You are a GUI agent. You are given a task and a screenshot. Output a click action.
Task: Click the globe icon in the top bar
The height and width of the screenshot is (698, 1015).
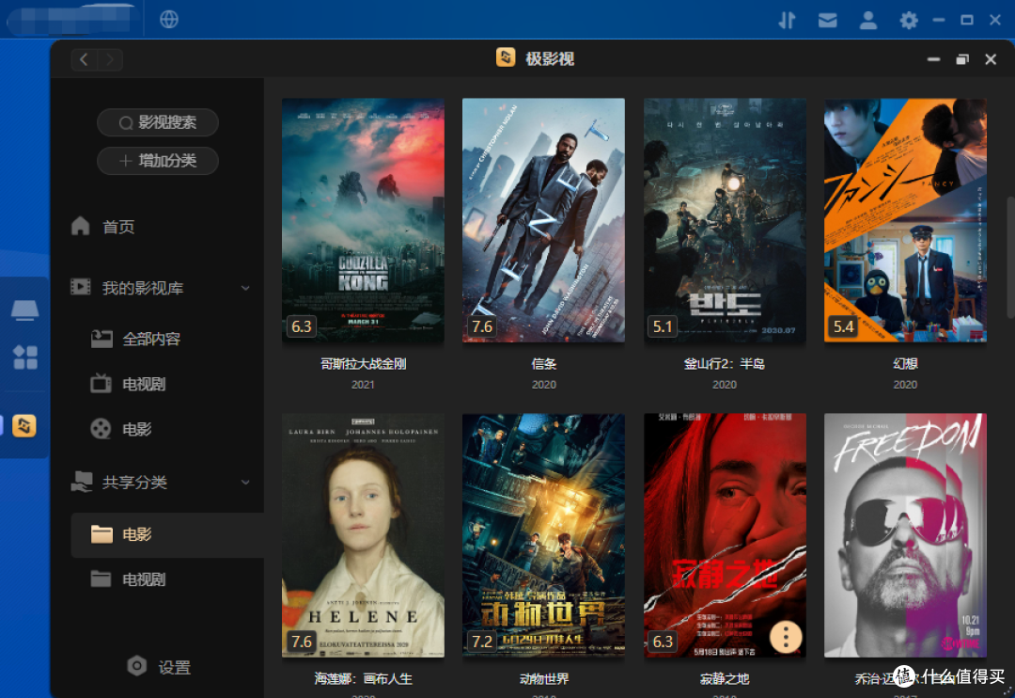point(169,20)
